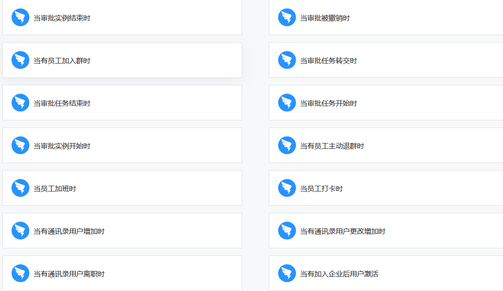Choose the DingTalk icon for 当审批任务开始时

coord(287,103)
